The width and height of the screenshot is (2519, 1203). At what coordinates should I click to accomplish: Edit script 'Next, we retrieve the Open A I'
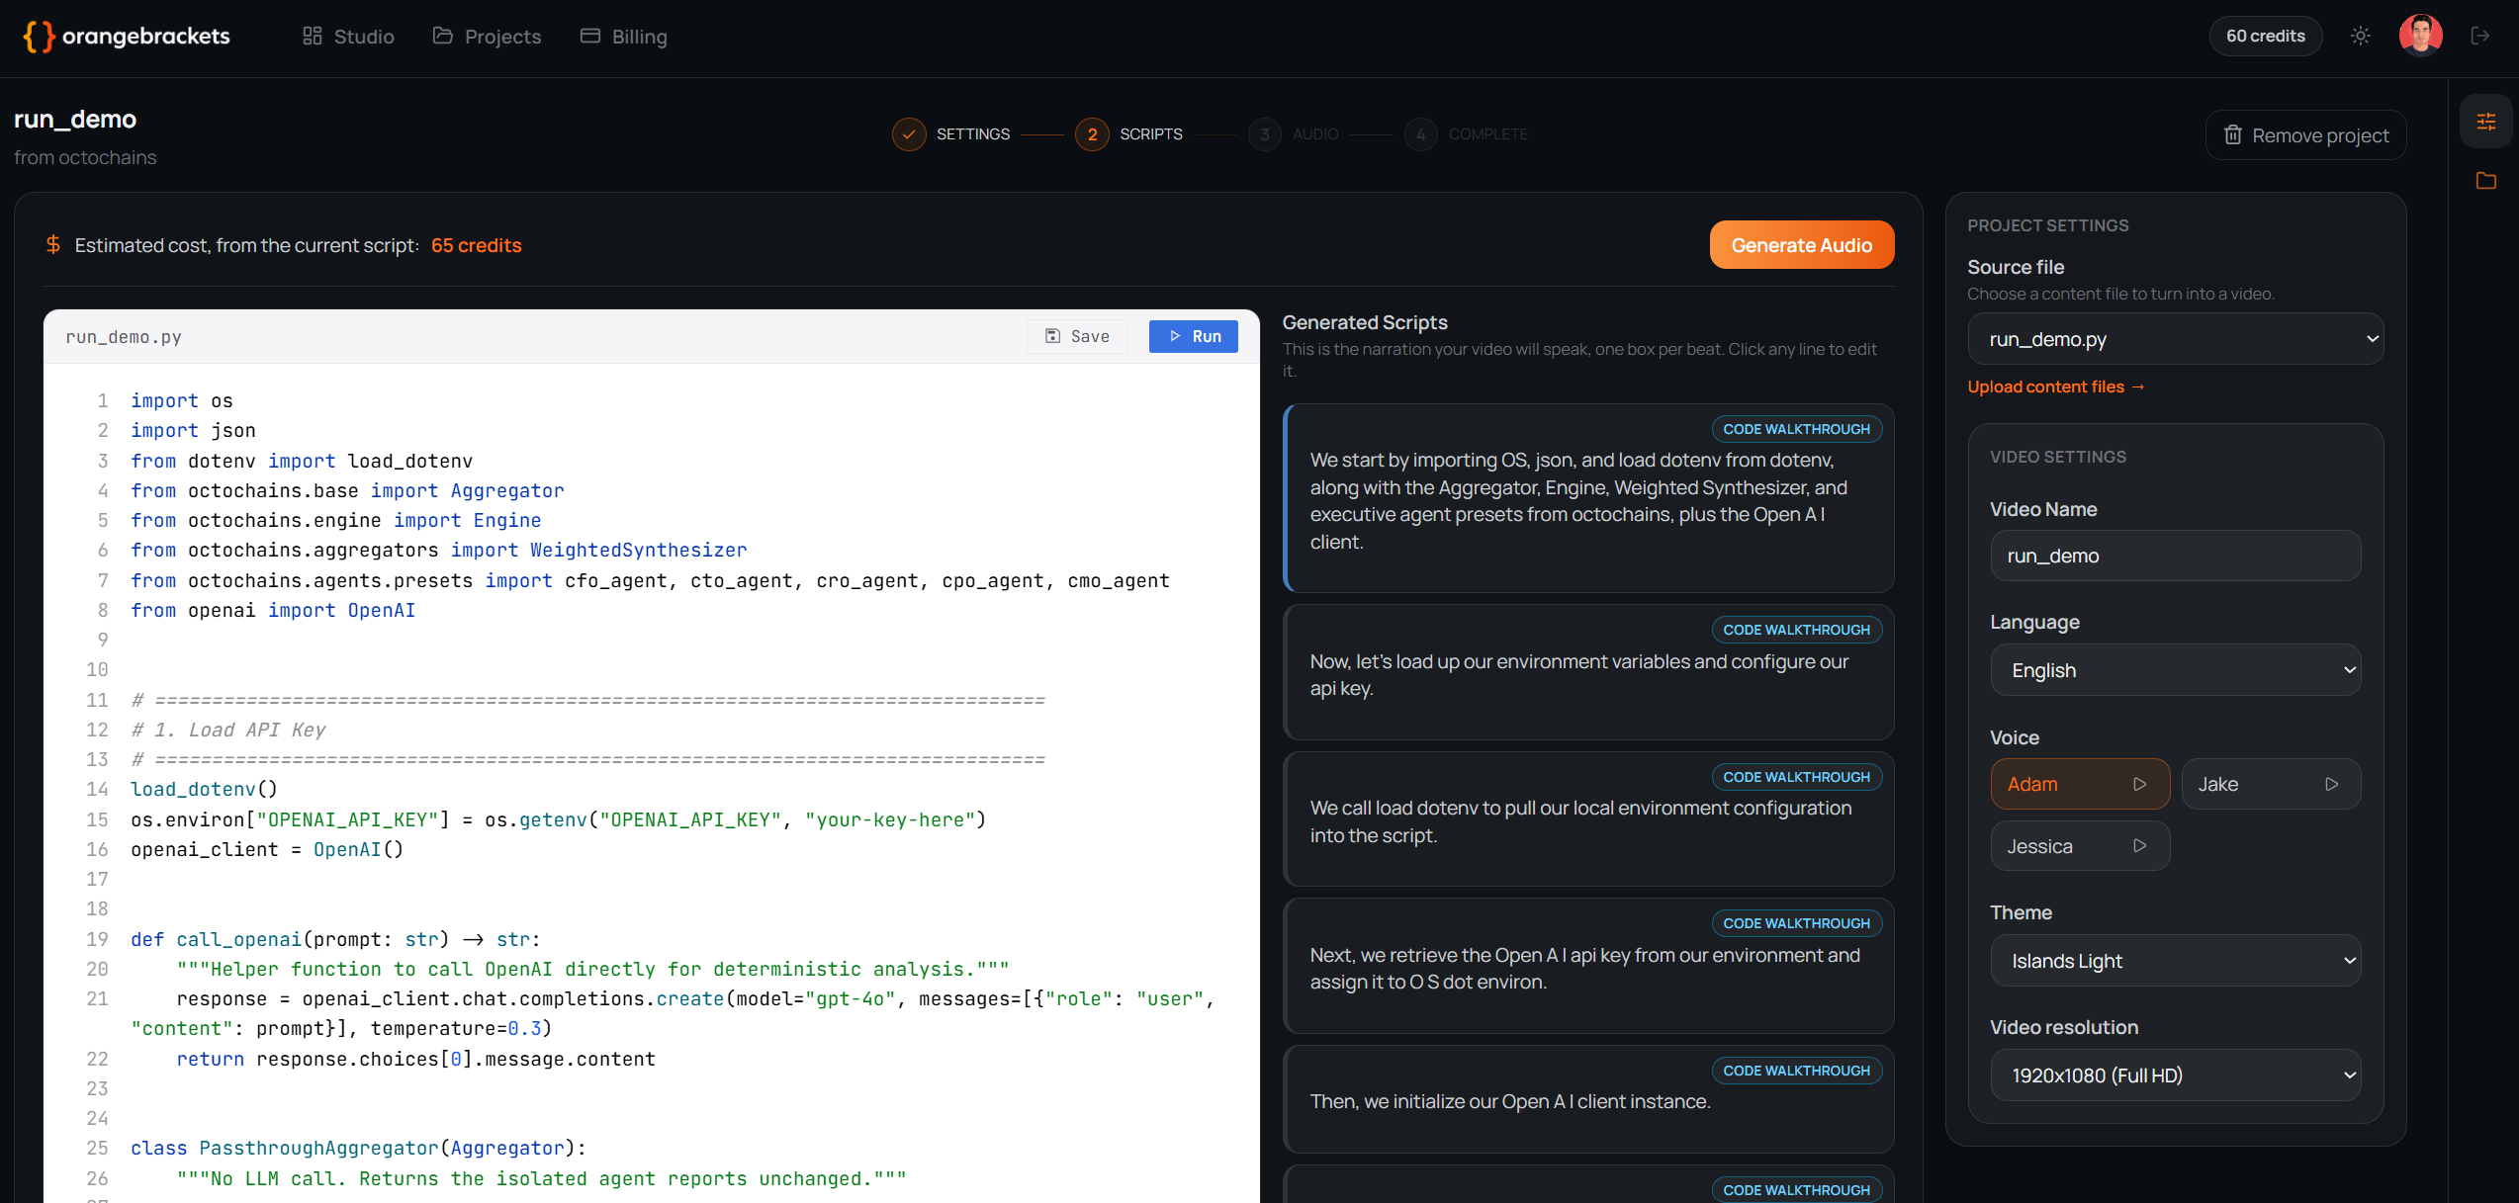coord(1589,967)
